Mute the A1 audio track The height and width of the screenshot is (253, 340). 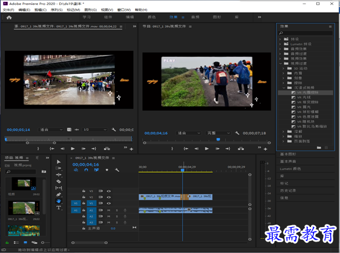(109, 210)
